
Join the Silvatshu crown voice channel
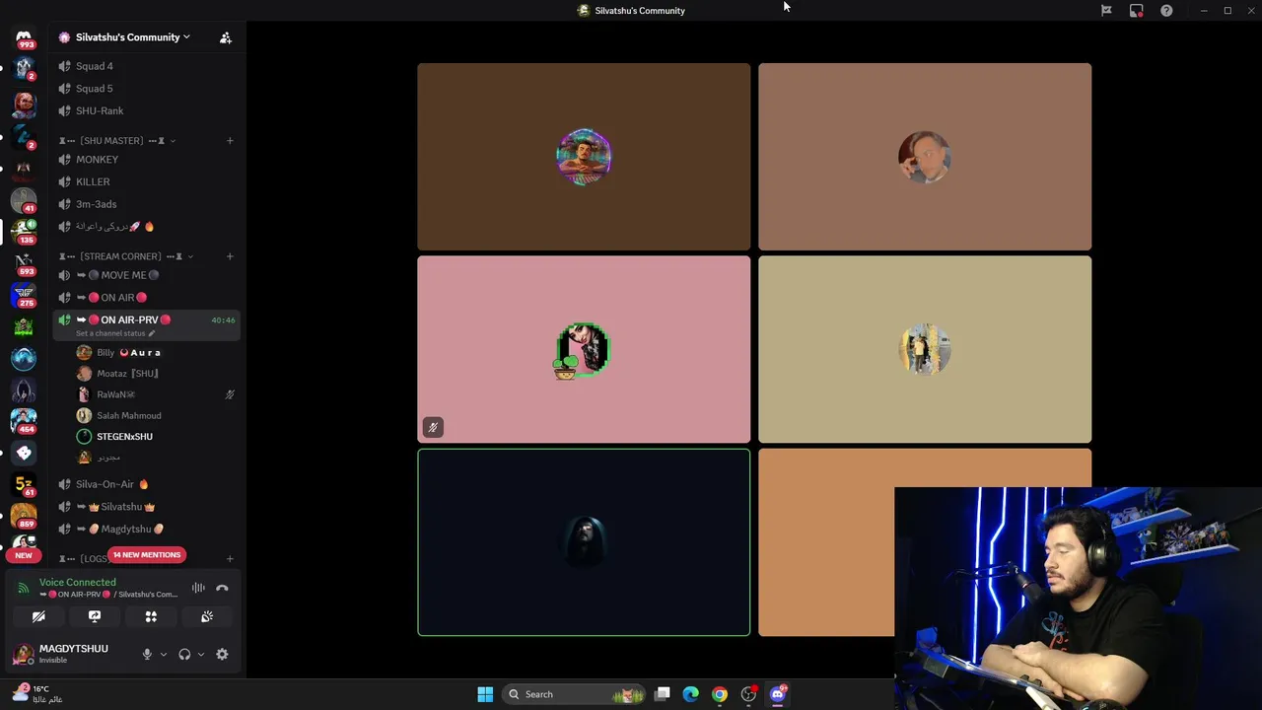pyautogui.click(x=146, y=507)
